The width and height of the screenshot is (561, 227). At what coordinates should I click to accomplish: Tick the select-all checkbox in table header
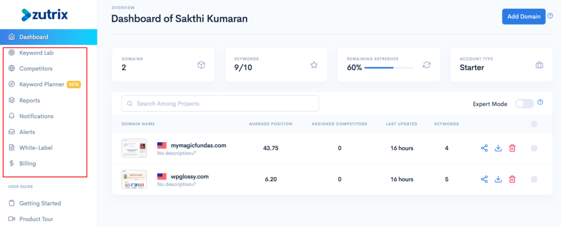[534, 124]
